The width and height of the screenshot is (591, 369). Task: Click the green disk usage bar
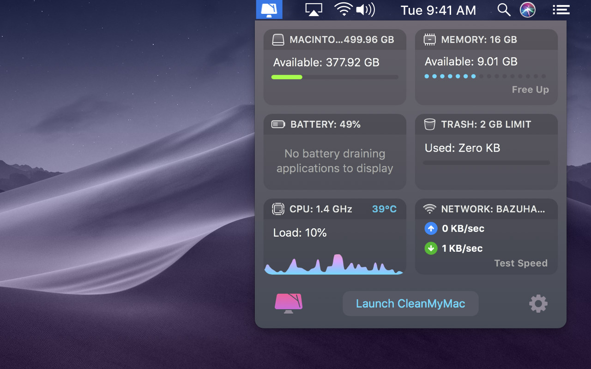(287, 77)
